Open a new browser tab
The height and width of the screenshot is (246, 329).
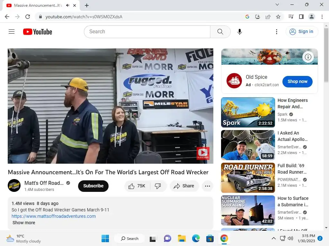tap(87, 5)
